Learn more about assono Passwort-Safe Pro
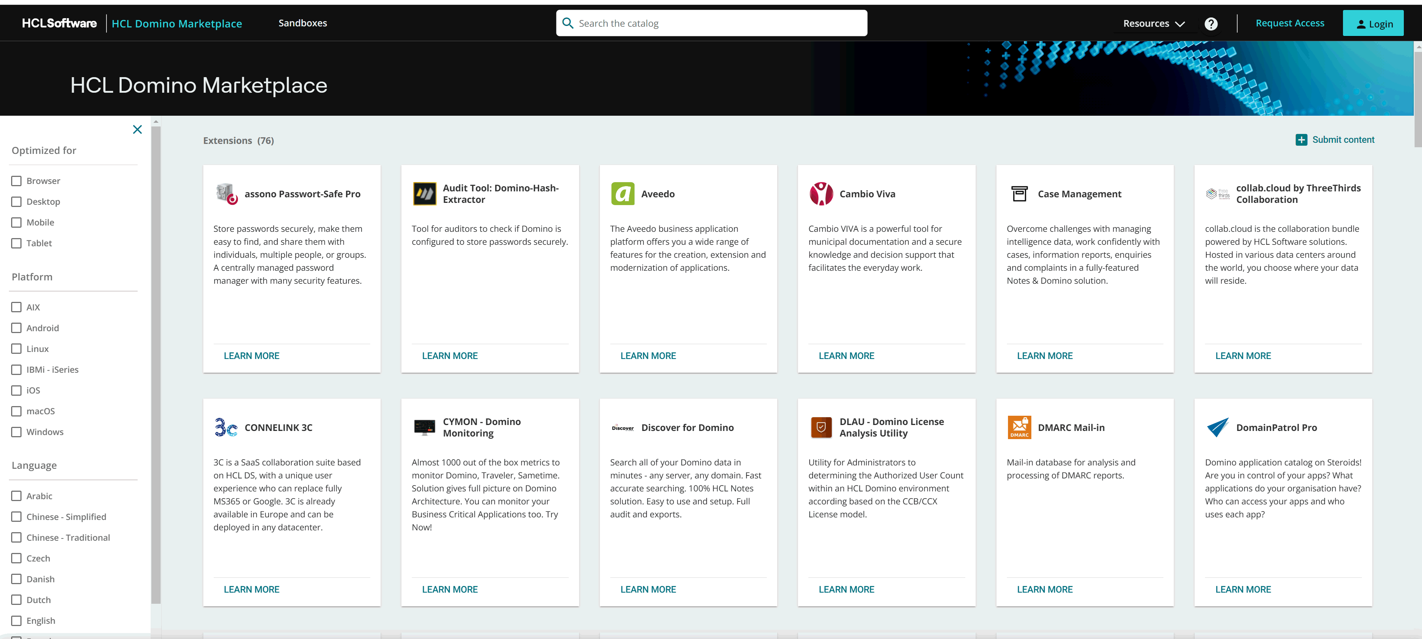This screenshot has width=1422, height=639. pos(252,356)
